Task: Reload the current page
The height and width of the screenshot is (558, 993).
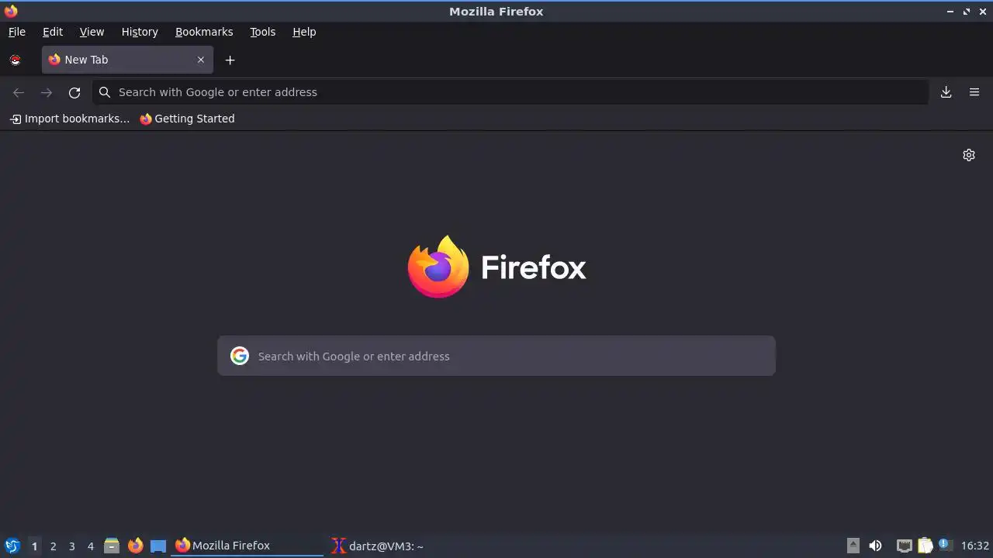Action: pos(74,92)
